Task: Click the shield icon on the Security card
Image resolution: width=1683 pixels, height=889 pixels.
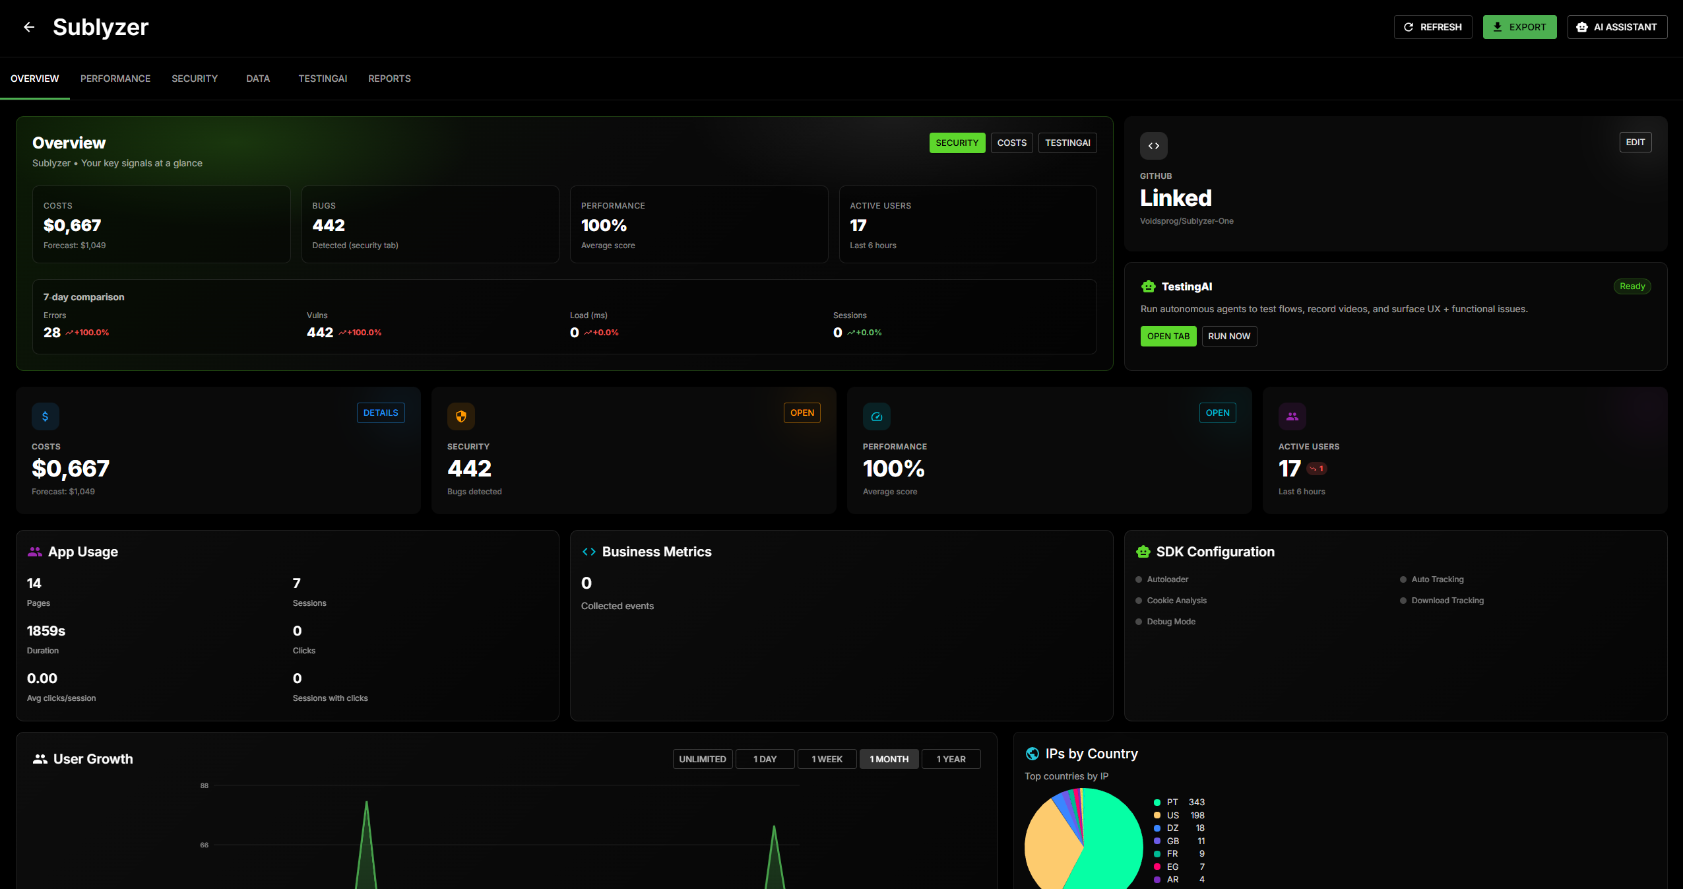Action: (460, 416)
